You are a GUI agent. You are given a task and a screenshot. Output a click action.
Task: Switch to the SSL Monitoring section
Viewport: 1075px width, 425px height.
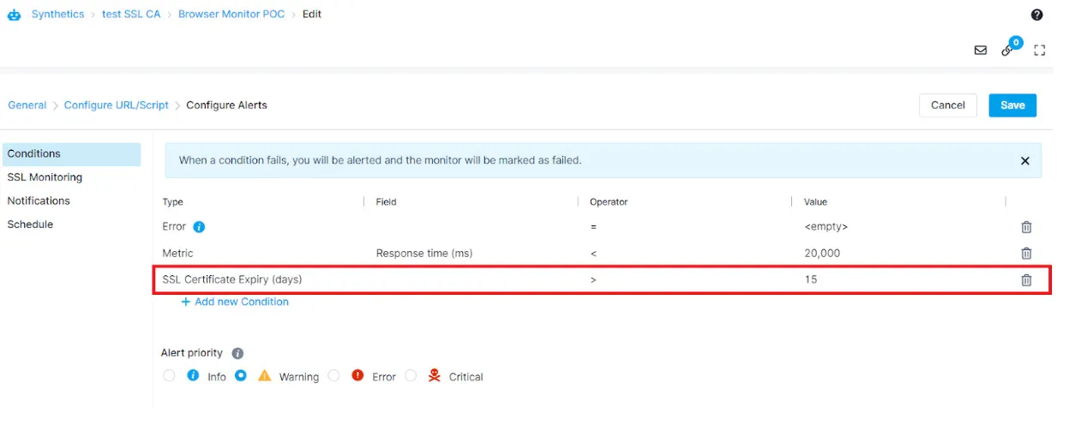45,177
